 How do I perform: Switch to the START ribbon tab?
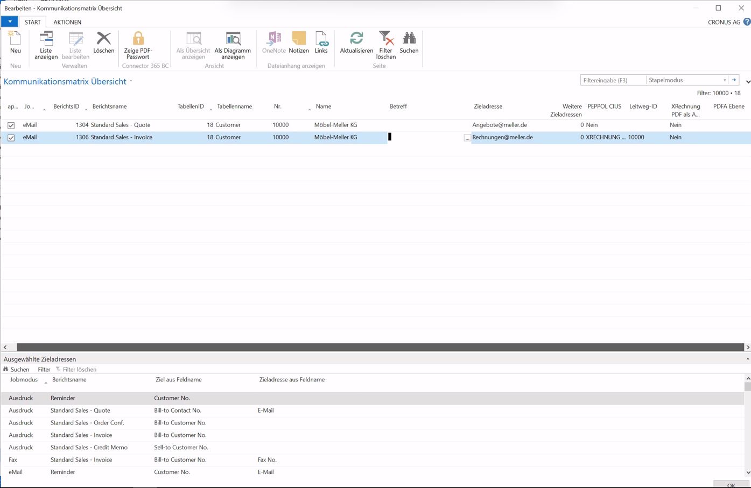click(32, 22)
